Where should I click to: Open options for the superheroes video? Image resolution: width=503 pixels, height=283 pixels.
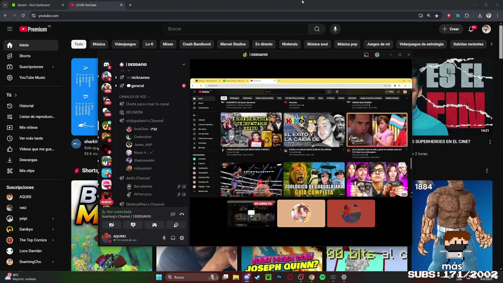point(490,142)
